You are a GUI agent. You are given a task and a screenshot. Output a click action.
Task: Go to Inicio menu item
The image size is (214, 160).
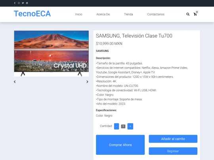[x=78, y=14]
